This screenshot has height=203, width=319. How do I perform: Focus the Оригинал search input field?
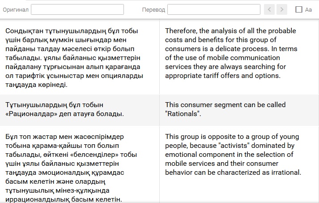coord(77,9)
